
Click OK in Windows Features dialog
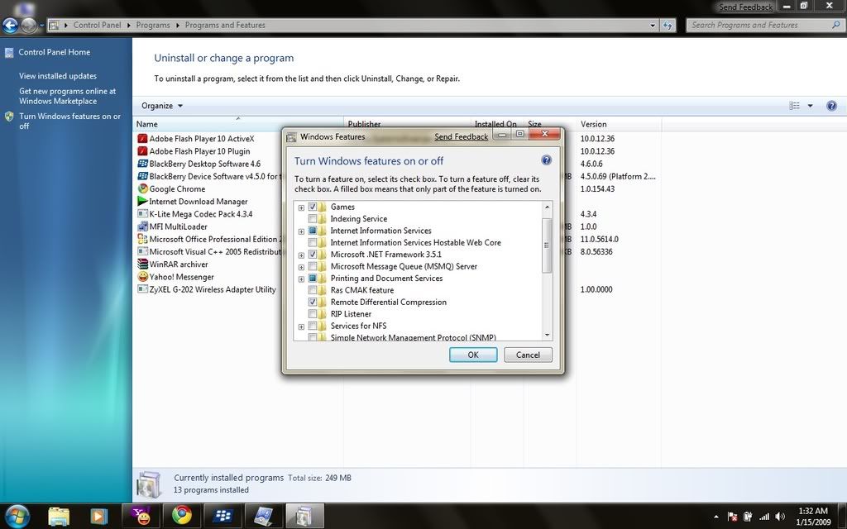[473, 355]
